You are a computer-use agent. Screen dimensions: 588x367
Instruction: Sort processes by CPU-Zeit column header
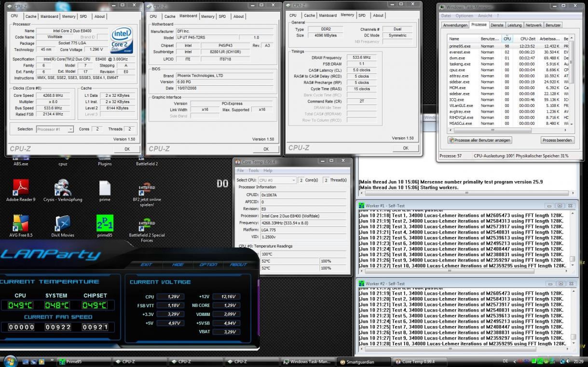coord(525,39)
